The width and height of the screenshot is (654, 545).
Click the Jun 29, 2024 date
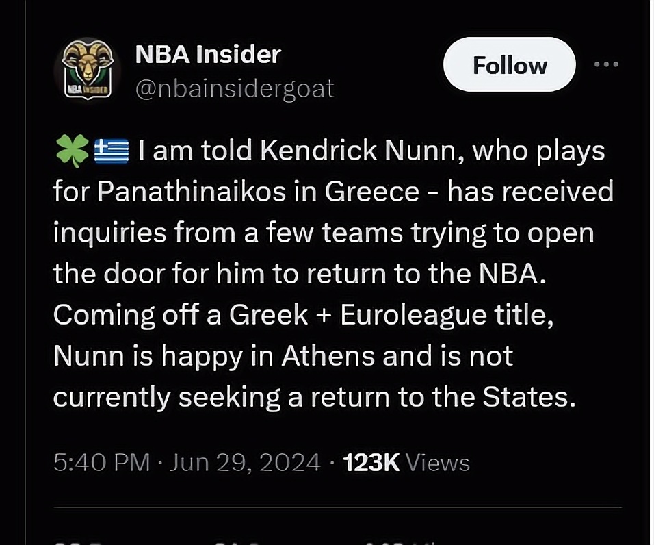245,463
